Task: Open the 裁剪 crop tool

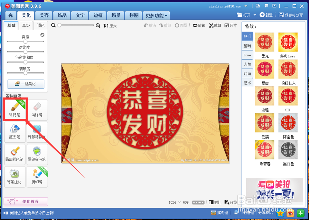Action: [215, 26]
